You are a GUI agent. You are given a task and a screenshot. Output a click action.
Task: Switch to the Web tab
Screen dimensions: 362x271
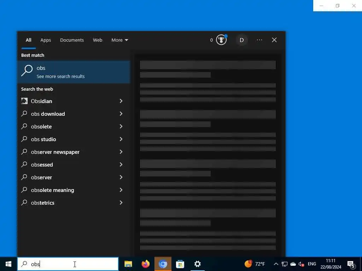98,40
